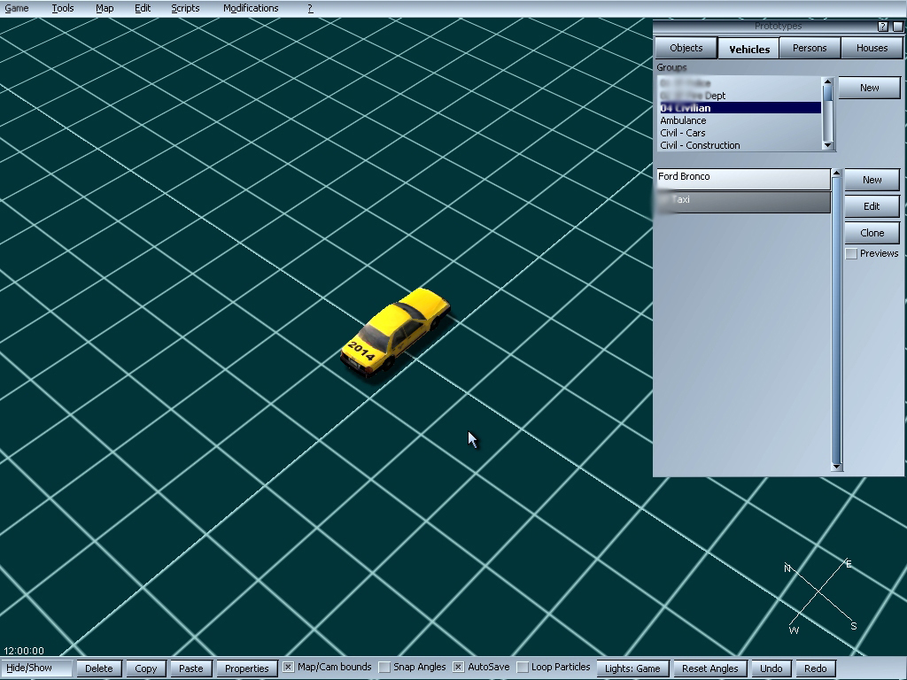The image size is (907, 680).
Task: Click the Prototypes panel close box
Action: (898, 26)
